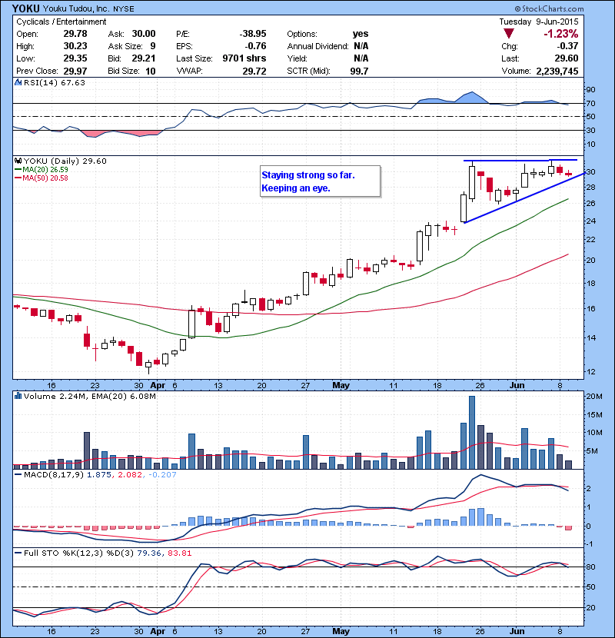
Task: Click the High value 30.23
Action: [x=75, y=46]
